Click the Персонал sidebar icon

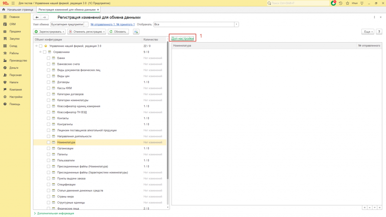point(5,75)
